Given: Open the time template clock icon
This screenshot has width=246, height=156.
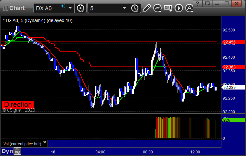Looking at the screenshot, I should [x=135, y=8].
